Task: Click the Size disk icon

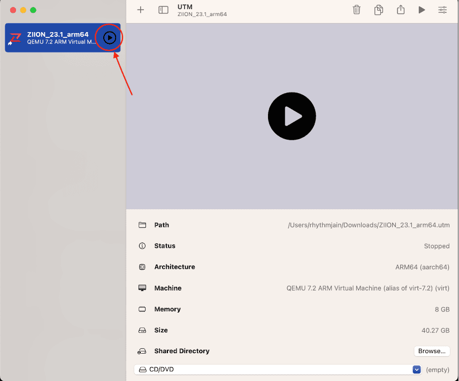Action: (142, 330)
